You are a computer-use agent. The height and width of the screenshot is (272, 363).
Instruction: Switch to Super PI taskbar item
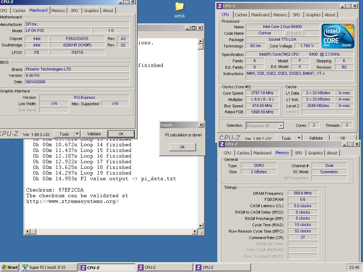click(x=49, y=267)
